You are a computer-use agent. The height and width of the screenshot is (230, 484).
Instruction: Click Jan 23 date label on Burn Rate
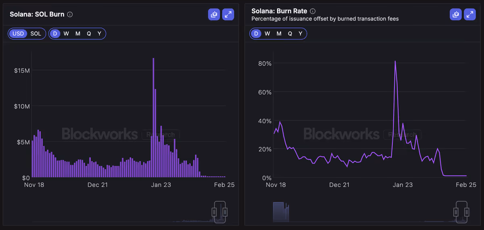coord(403,185)
